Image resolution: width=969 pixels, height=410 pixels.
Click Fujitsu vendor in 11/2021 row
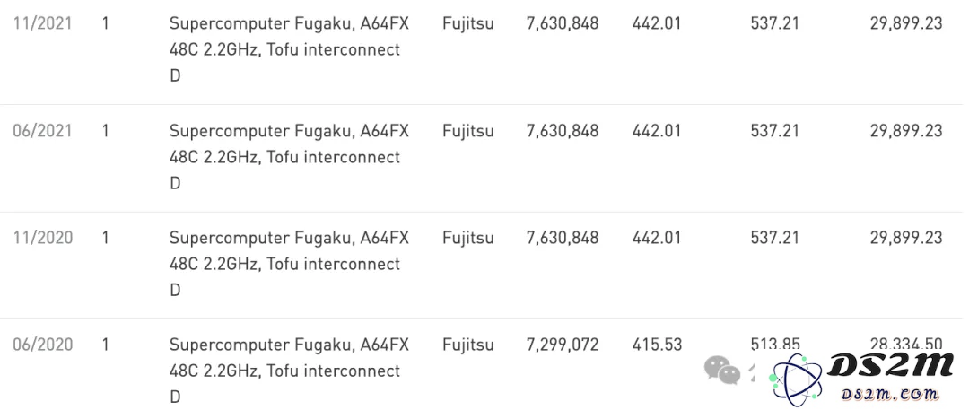click(467, 23)
